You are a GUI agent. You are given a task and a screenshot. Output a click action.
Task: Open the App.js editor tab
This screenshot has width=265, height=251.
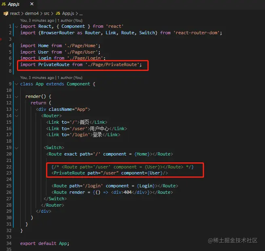point(18,4)
